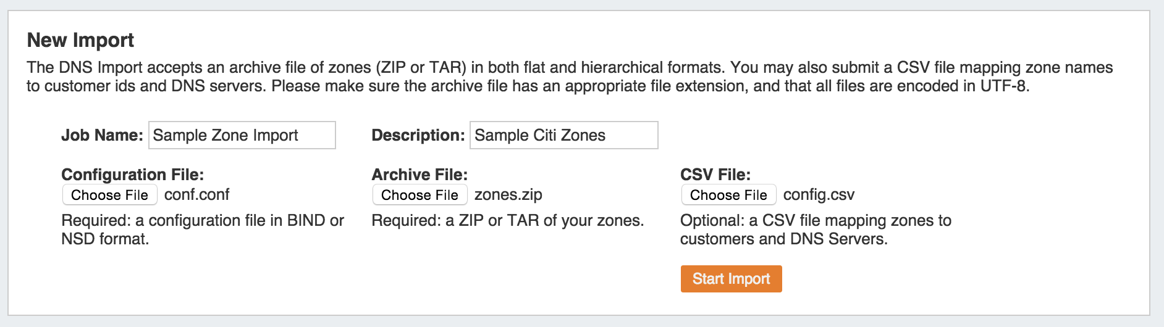
Task: Click the 'Description:' label
Action: 418,135
